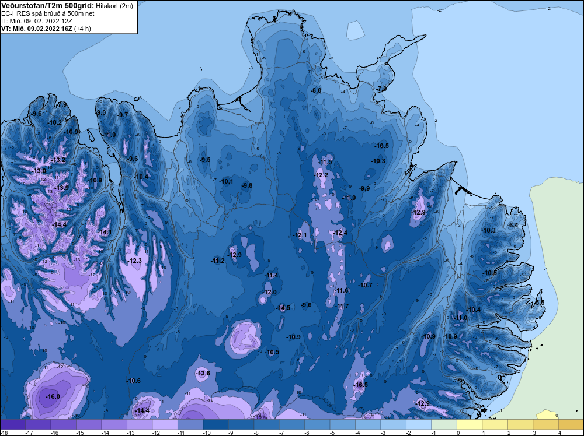Select the -11.2 temperature value

pos(217,261)
